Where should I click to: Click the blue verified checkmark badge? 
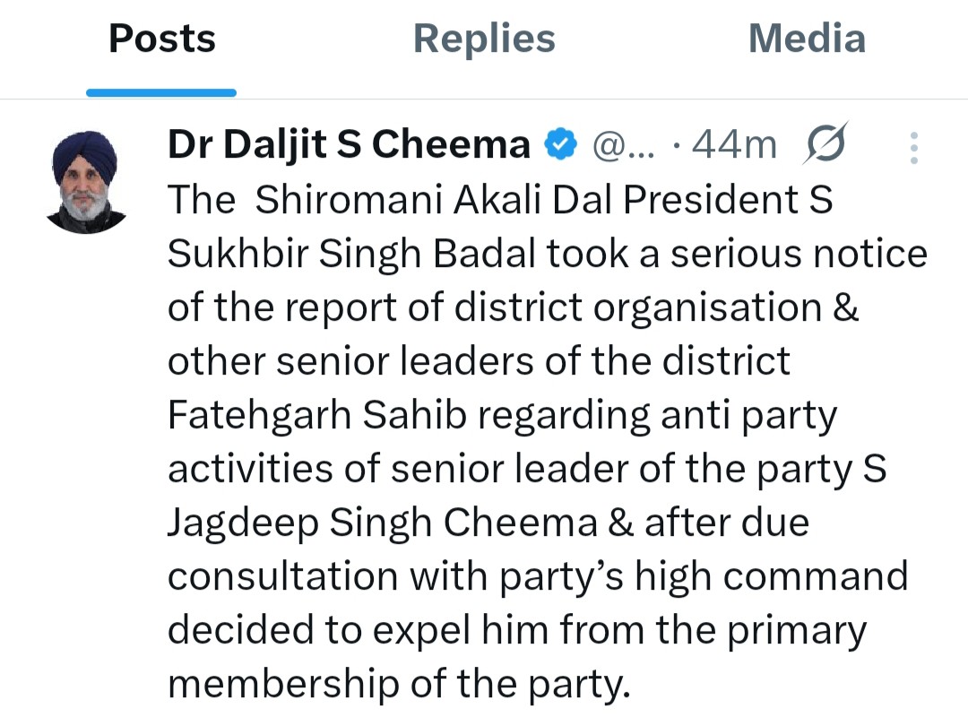561,144
